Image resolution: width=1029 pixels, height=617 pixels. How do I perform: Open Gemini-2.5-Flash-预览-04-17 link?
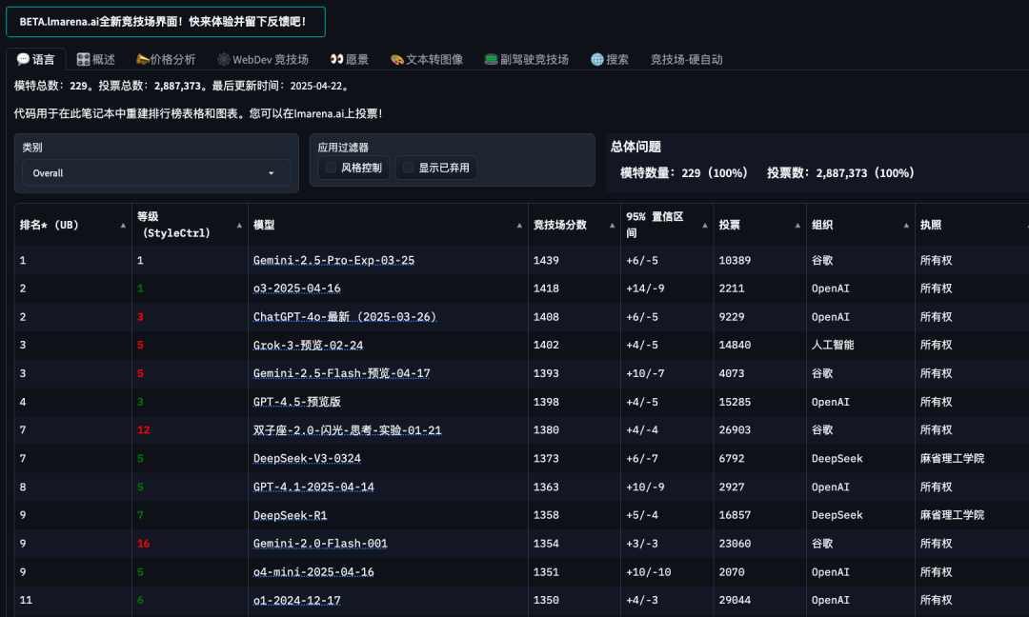341,373
